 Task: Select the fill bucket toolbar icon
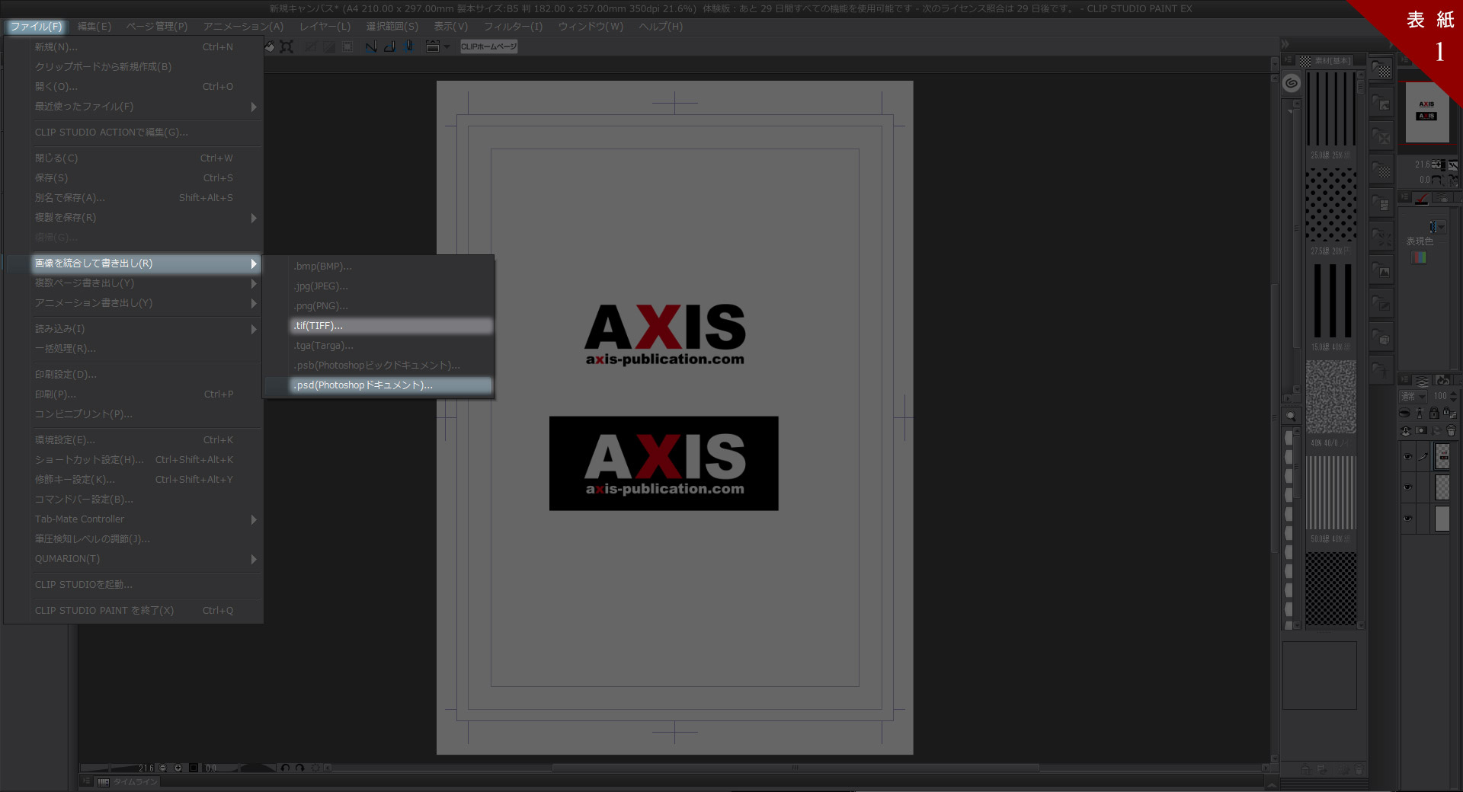click(270, 46)
